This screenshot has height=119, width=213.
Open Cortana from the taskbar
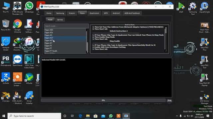tap(65, 116)
